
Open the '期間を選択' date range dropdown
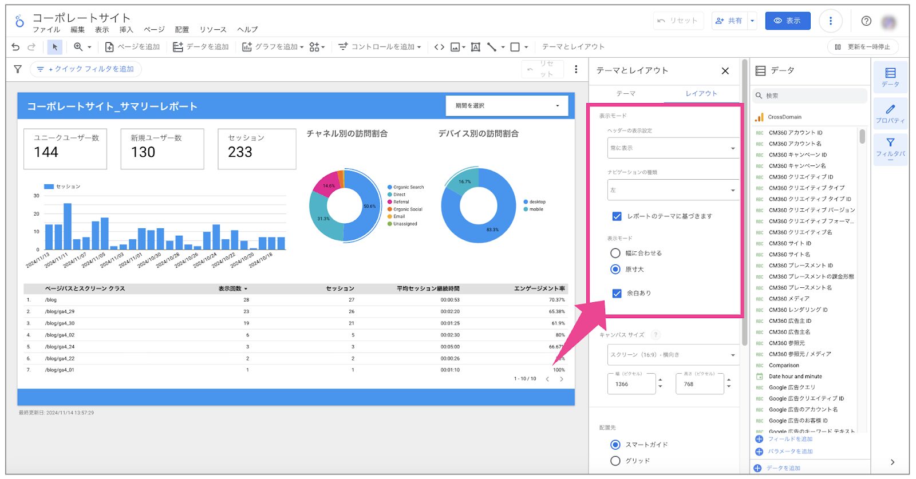tap(507, 106)
